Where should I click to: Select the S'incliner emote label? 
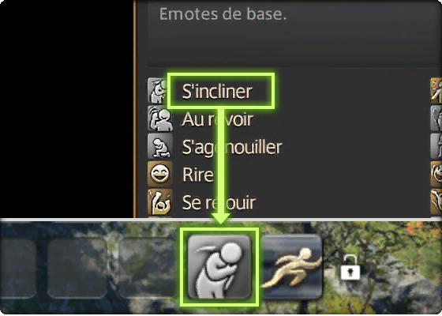tap(217, 92)
